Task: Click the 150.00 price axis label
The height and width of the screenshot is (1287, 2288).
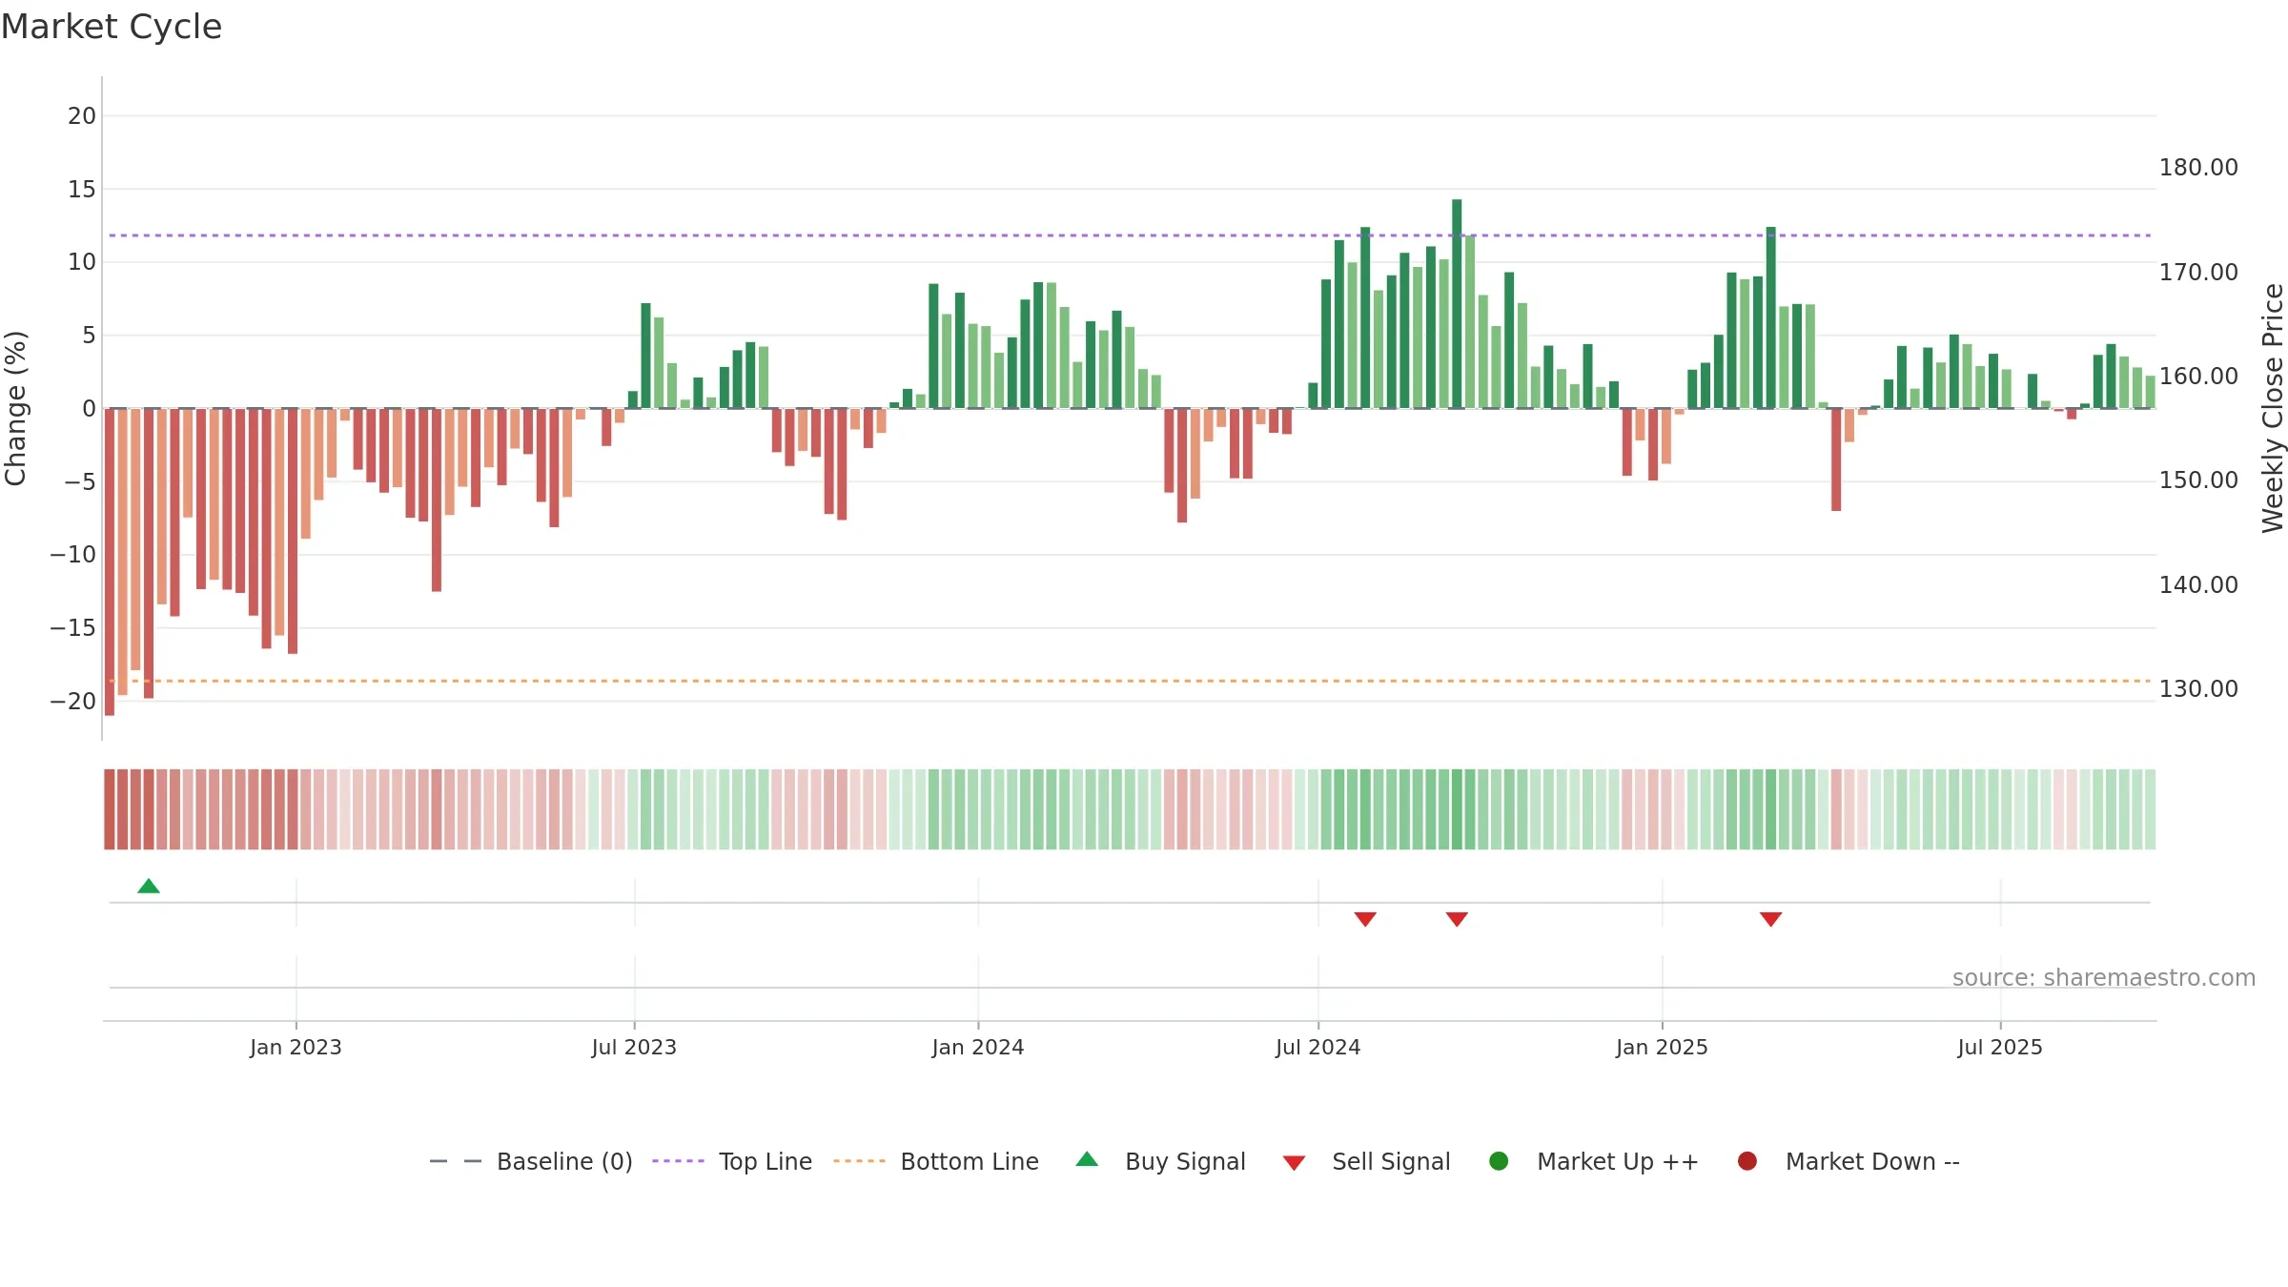Action: point(2198,480)
